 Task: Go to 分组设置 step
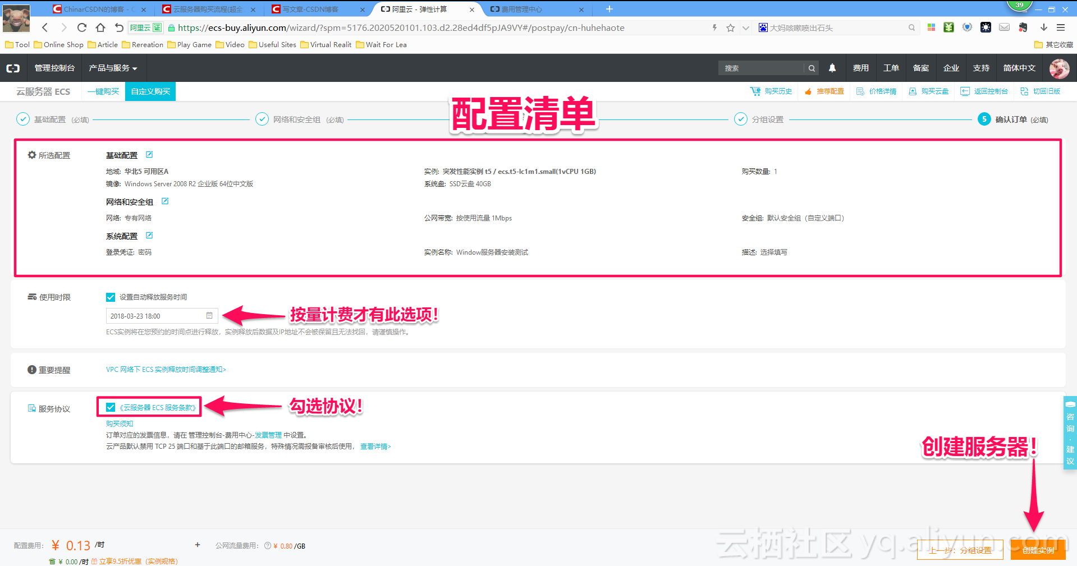coord(759,119)
